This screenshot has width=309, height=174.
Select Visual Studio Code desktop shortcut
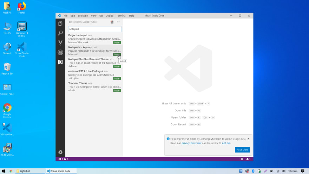click(x=22, y=50)
